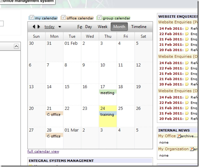This screenshot has width=199, height=167.
Task: Toggle group calendar checkbox
Action: (99, 17)
